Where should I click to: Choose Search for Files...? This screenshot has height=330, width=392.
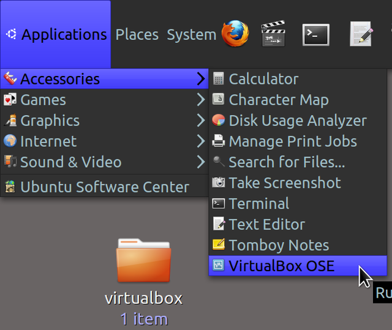point(298,162)
